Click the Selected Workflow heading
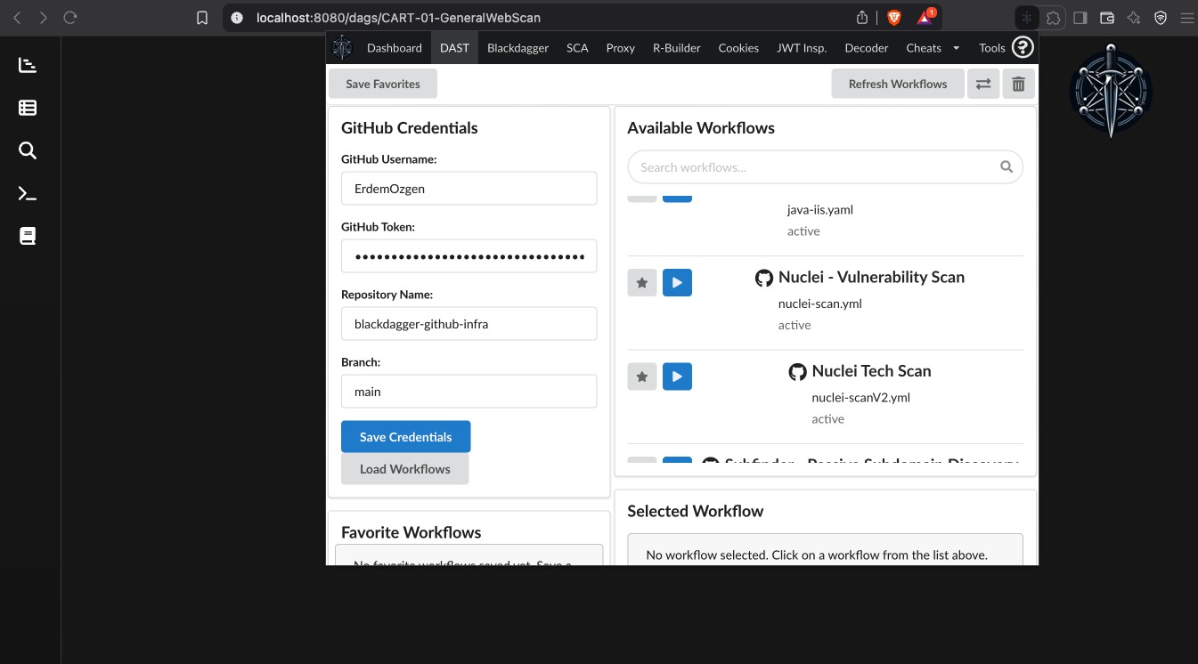The image size is (1198, 664). pyautogui.click(x=696, y=511)
